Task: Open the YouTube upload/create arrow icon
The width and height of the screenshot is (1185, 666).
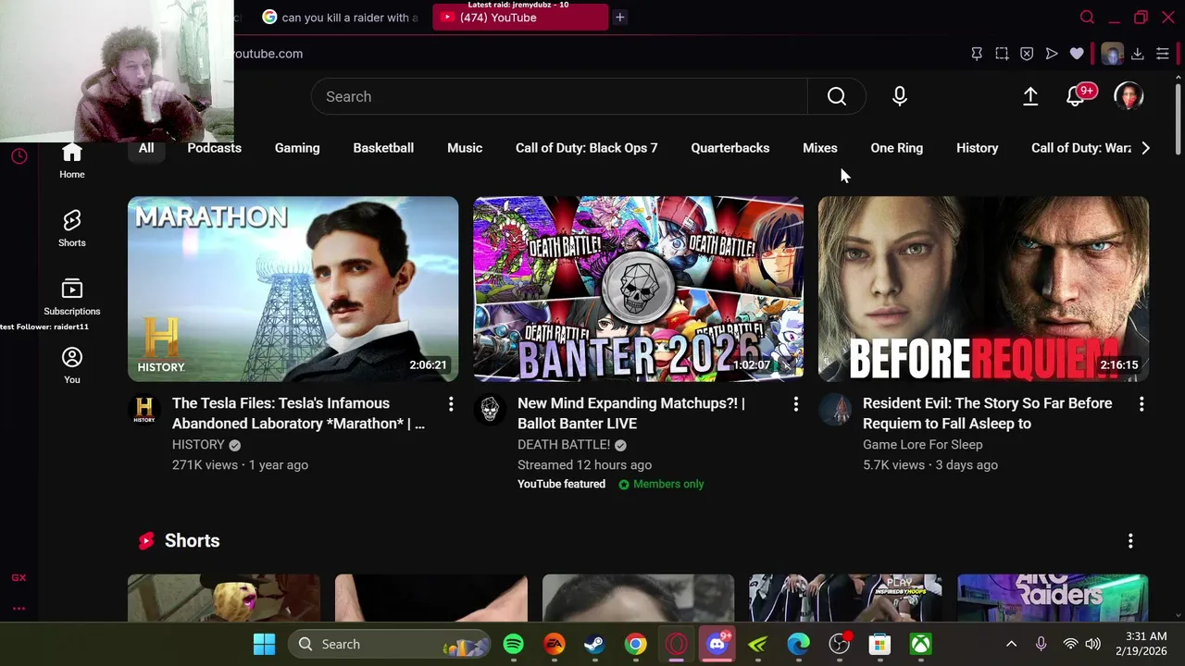Action: (x=1030, y=96)
